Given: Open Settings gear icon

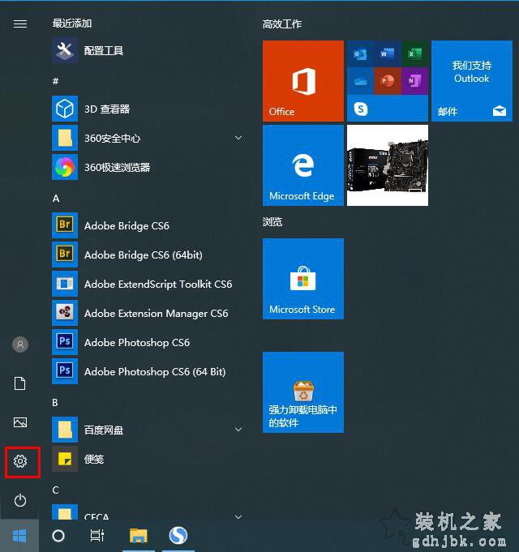Looking at the screenshot, I should (x=20, y=461).
